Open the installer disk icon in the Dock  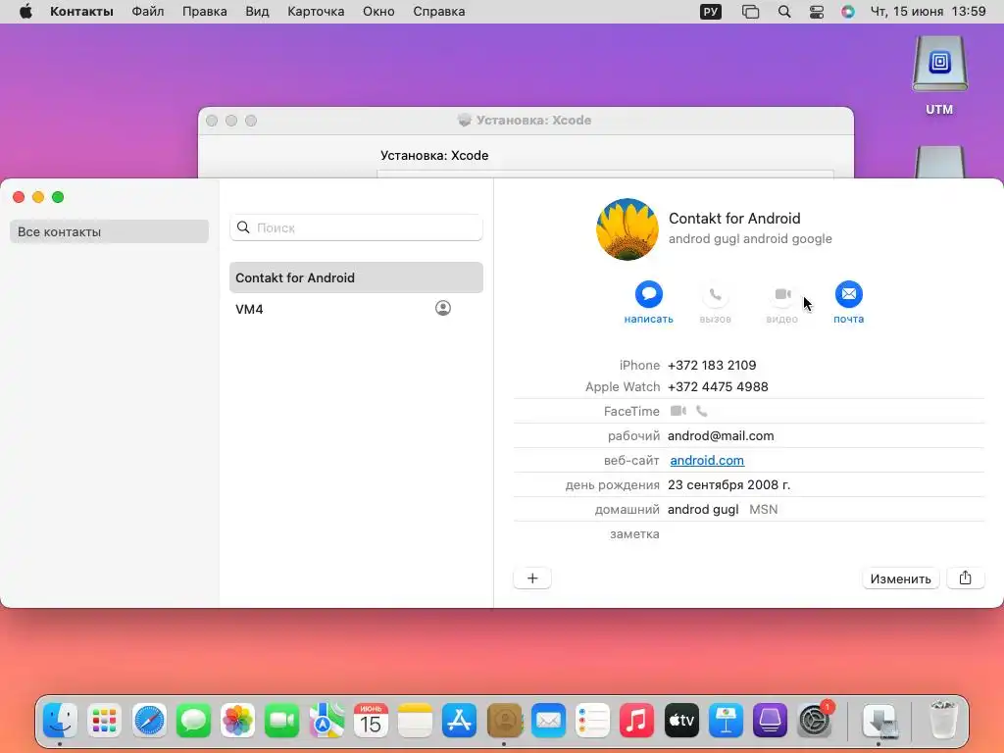879,721
